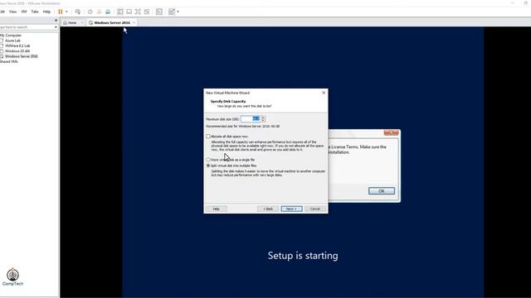The image size is (531, 298).
Task: Select Shared VMs in library
Action: tap(9, 62)
